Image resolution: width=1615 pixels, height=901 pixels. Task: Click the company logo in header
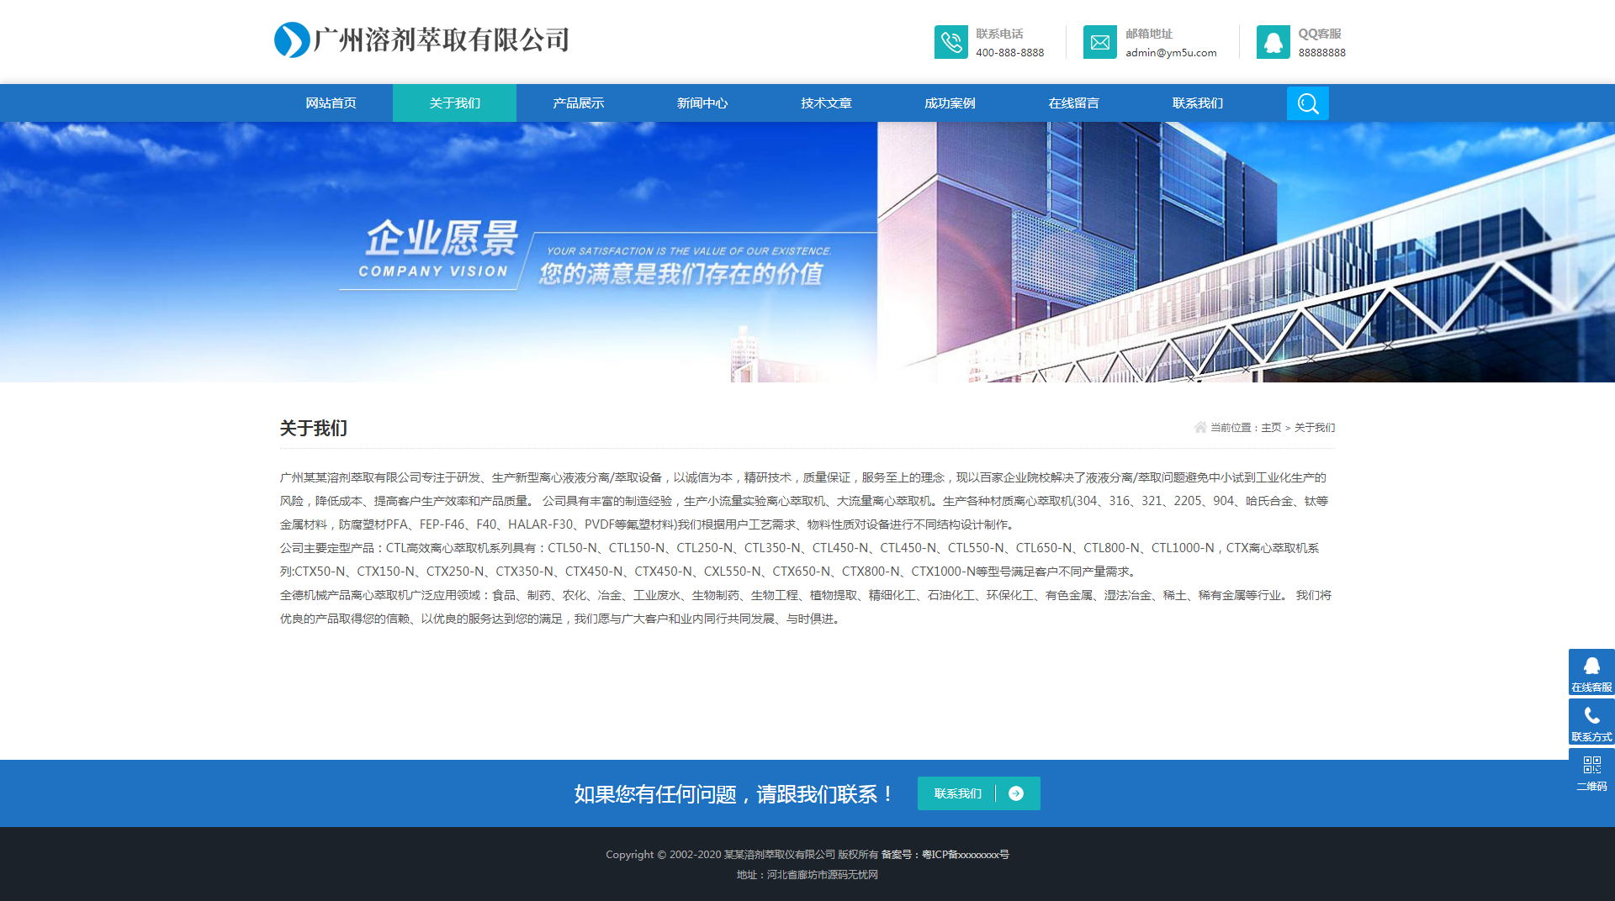[x=422, y=40]
